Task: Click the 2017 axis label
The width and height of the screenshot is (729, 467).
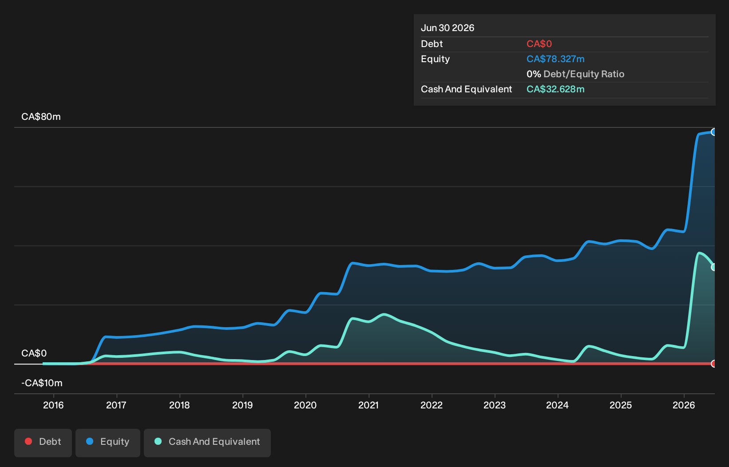Action: [116, 405]
